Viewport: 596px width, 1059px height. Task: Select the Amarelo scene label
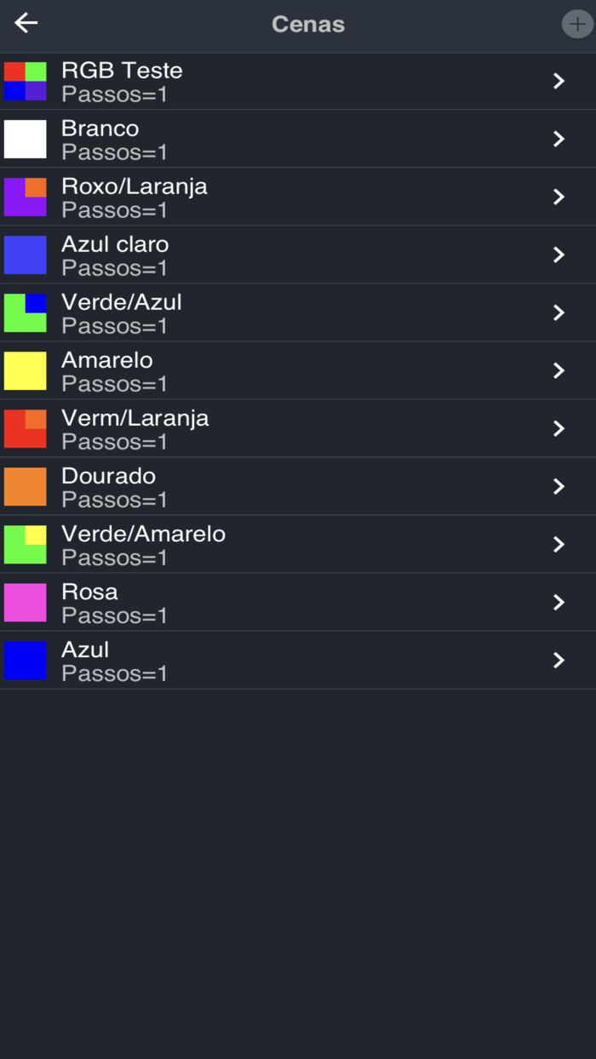pos(106,360)
